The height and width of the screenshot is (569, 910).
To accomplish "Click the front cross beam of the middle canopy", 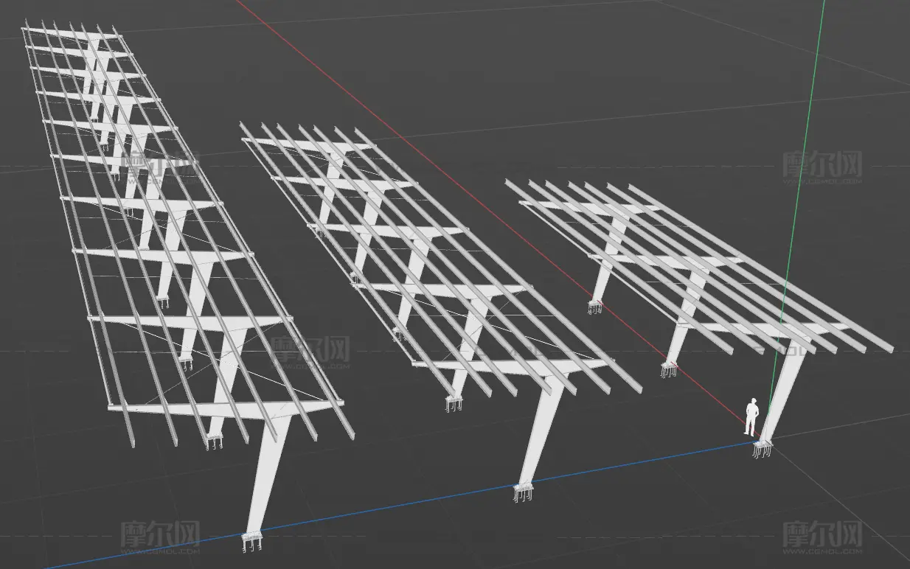I will click(513, 366).
